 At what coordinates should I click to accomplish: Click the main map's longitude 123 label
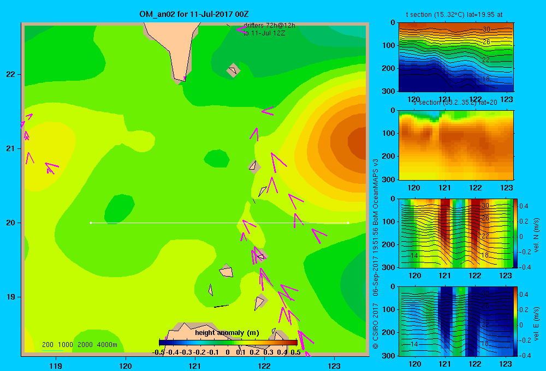pyautogui.click(x=334, y=366)
